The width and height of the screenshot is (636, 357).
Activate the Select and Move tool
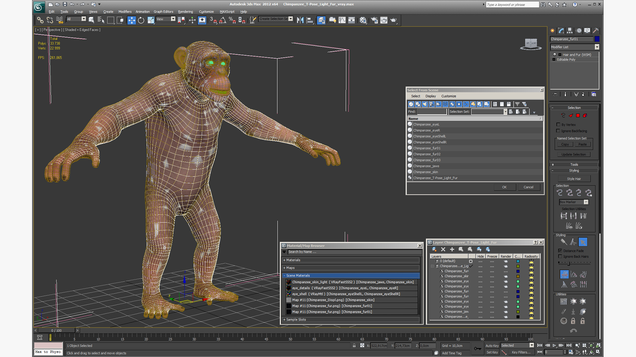pyautogui.click(x=132, y=20)
